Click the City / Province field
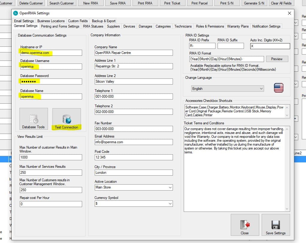Screen dimensions: 306x243 click(134, 173)
